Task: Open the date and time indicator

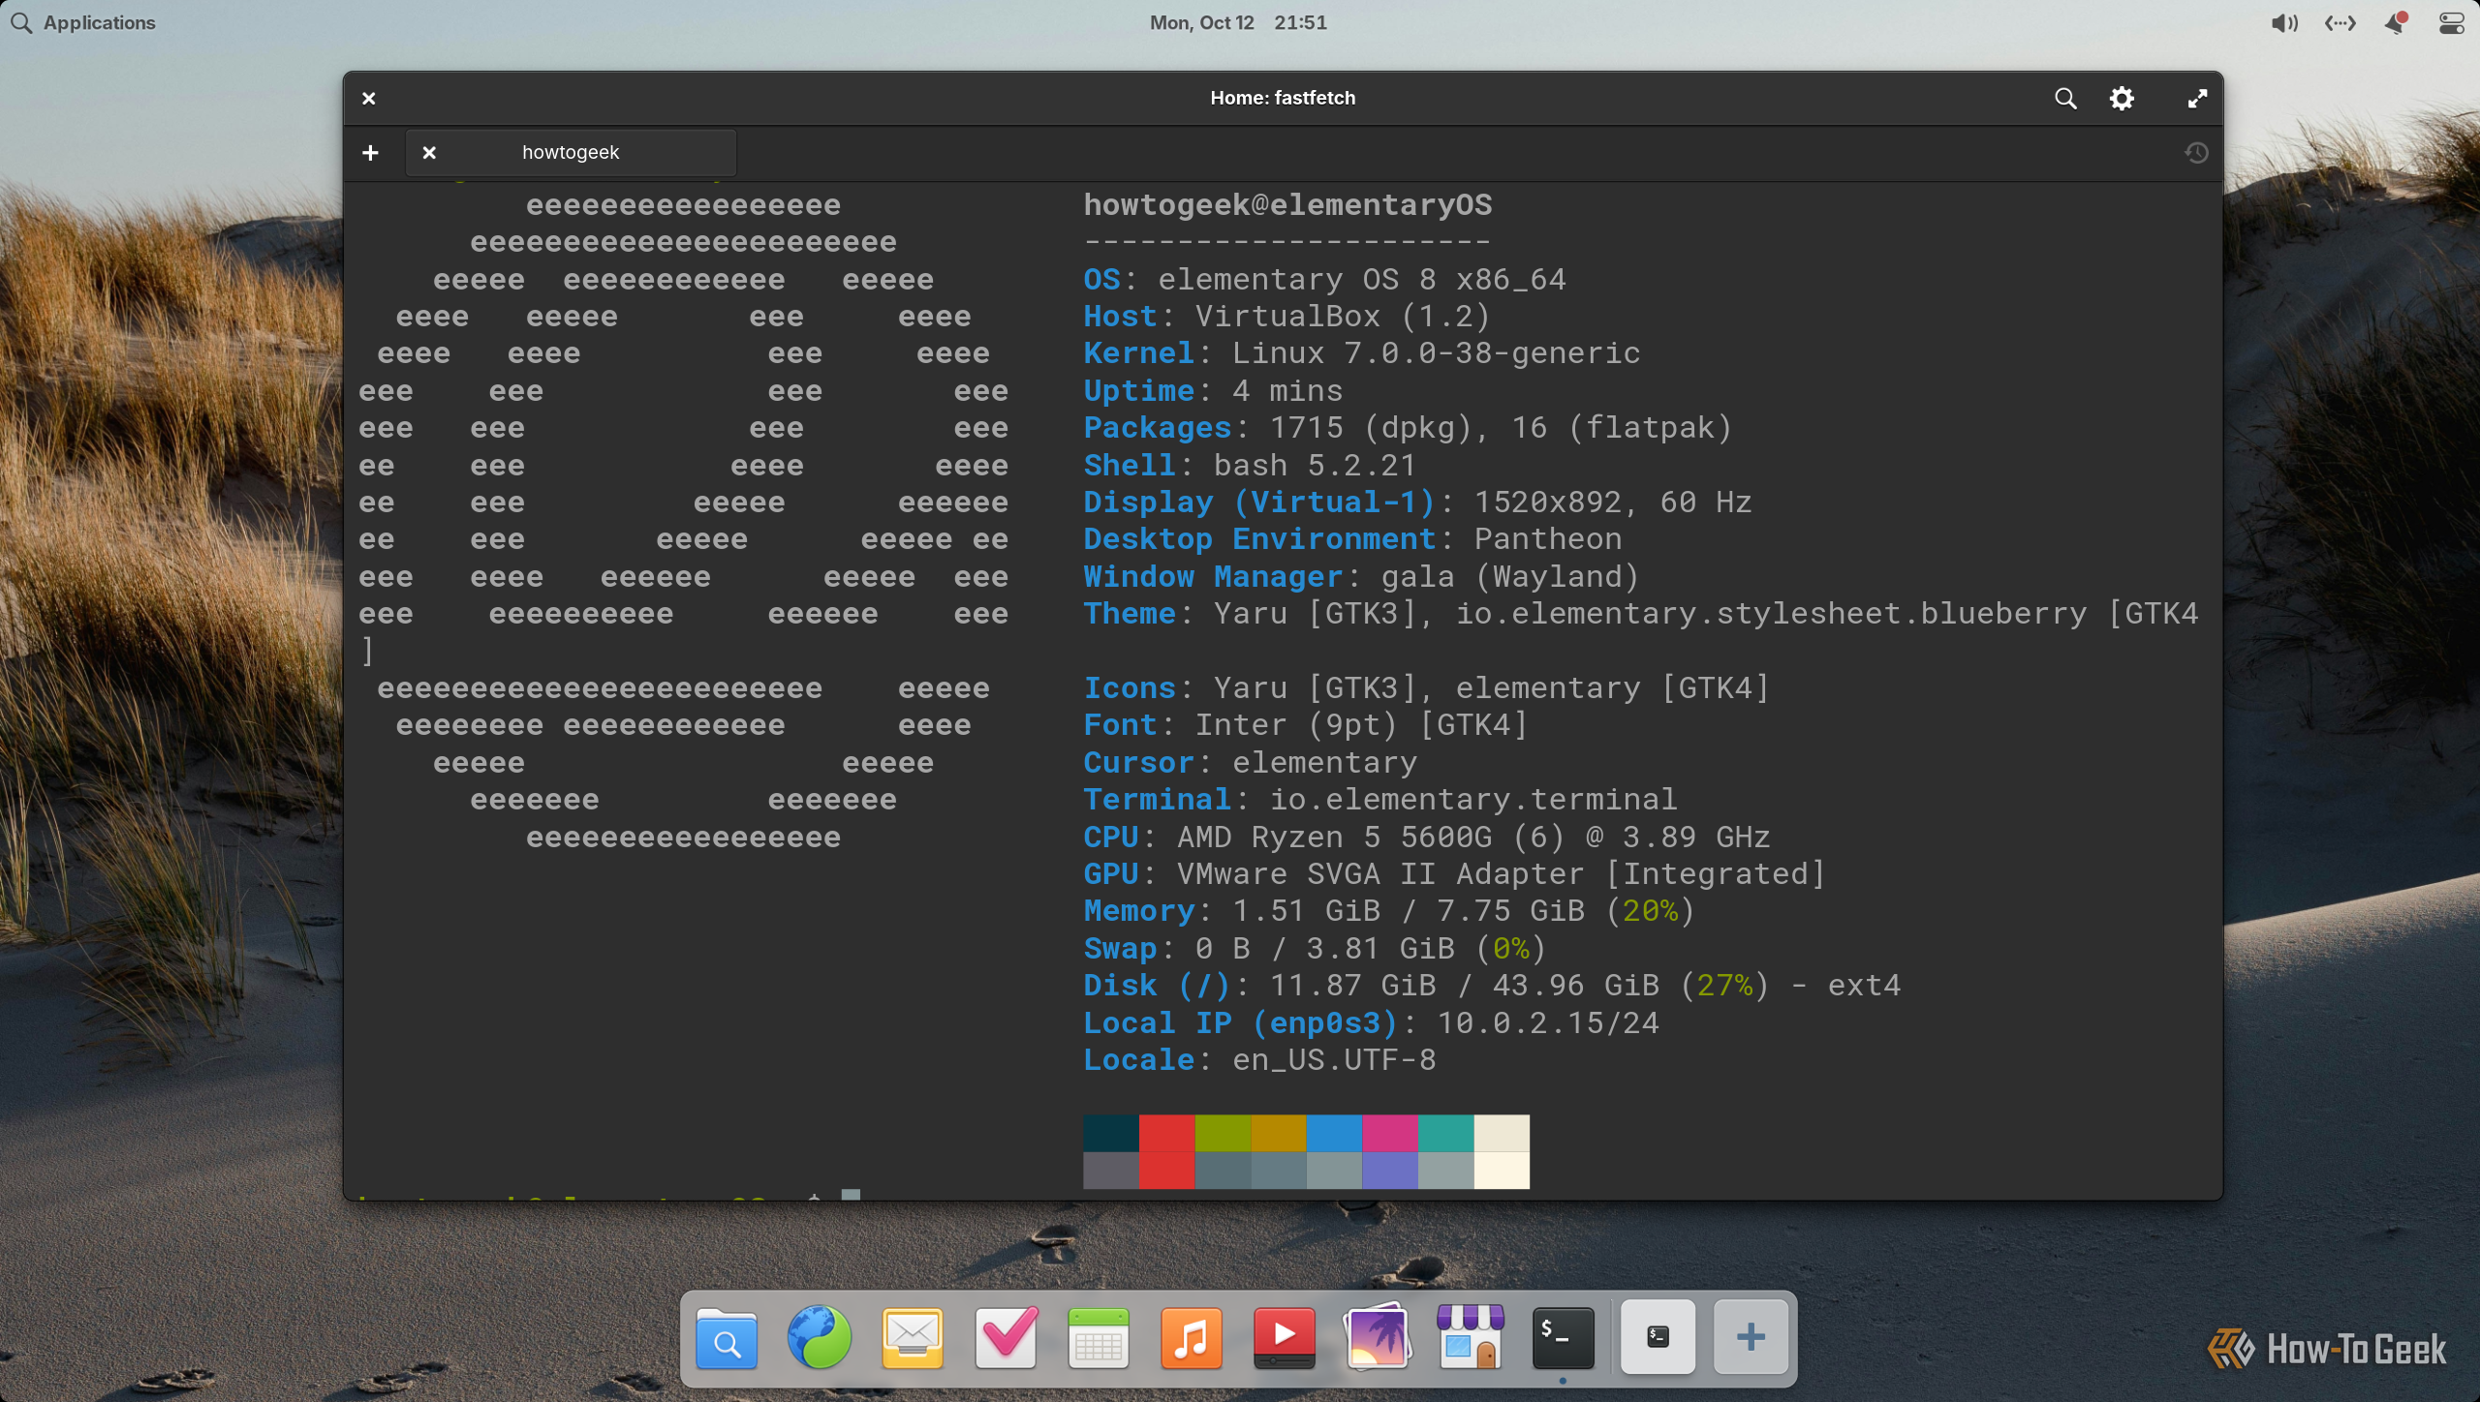Action: pos(1238,22)
